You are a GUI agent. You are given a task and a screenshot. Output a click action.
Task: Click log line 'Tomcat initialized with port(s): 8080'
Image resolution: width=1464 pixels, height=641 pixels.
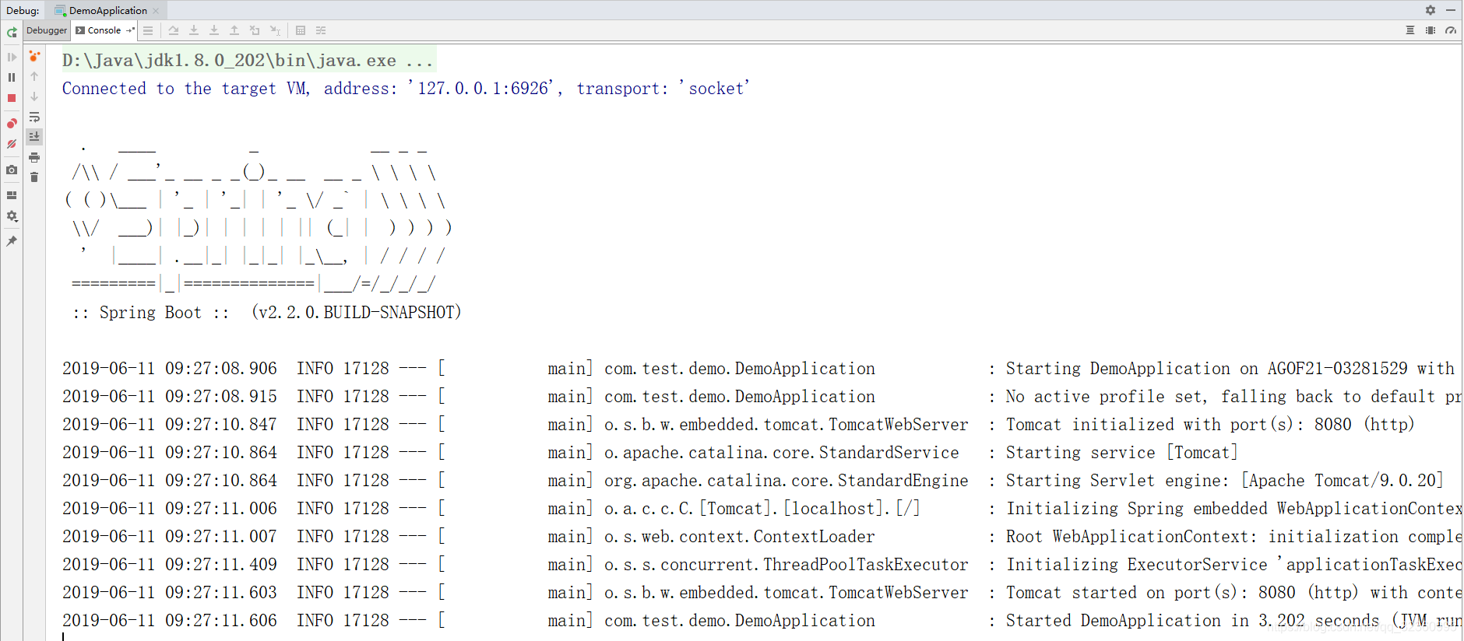(x=738, y=424)
